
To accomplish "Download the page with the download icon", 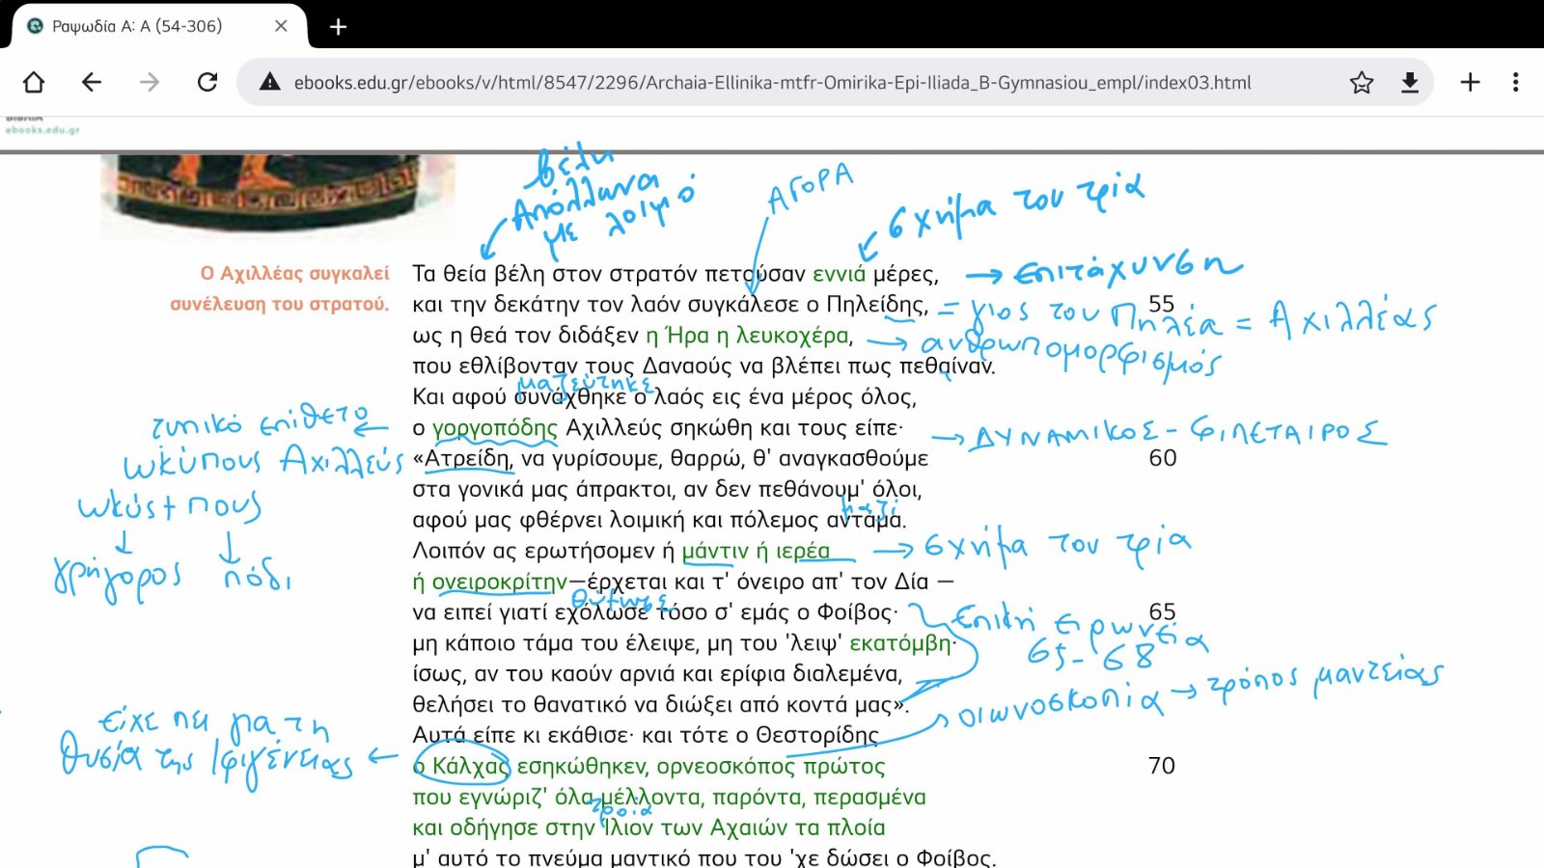I will coord(1410,82).
